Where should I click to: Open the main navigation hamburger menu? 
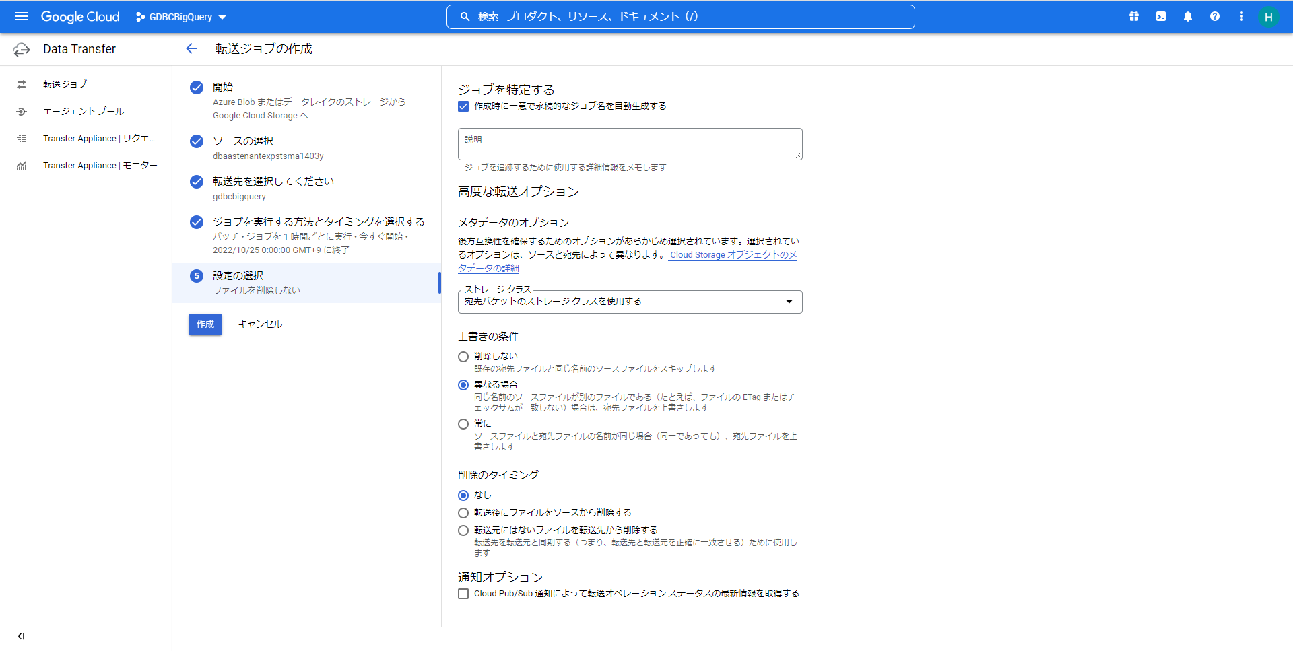point(22,16)
